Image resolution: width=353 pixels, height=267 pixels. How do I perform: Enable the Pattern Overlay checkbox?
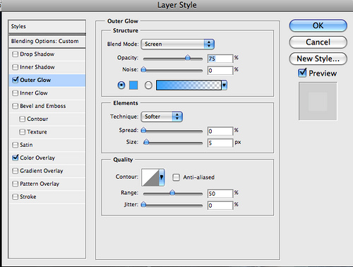[15, 184]
